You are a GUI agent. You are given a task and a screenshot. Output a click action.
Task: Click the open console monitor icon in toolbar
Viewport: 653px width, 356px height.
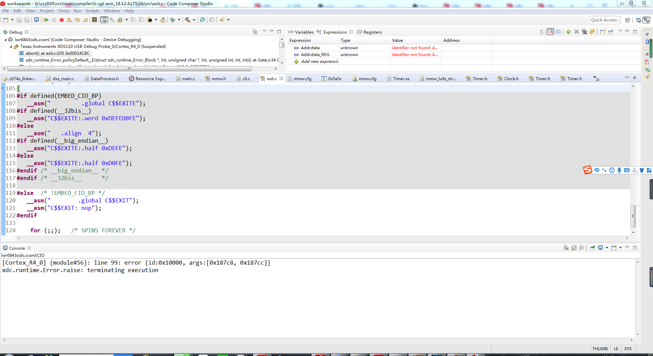(36, 20)
